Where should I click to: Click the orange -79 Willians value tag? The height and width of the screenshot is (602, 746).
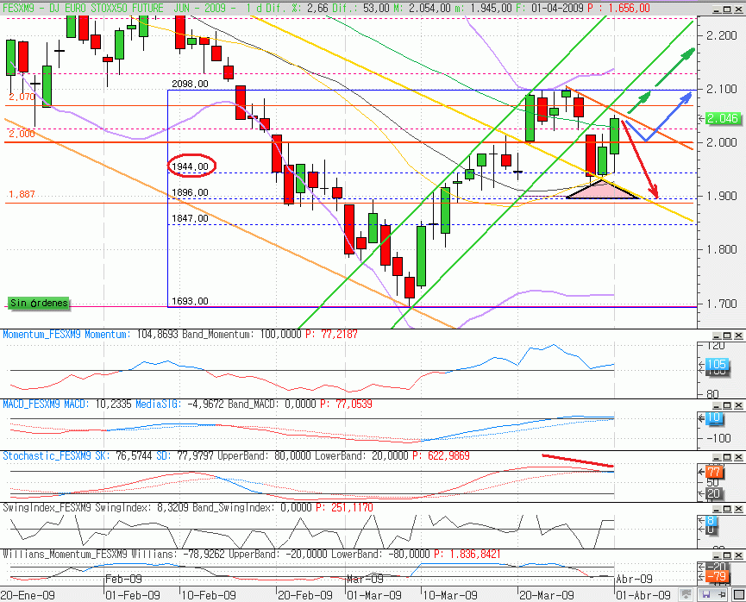pos(716,577)
